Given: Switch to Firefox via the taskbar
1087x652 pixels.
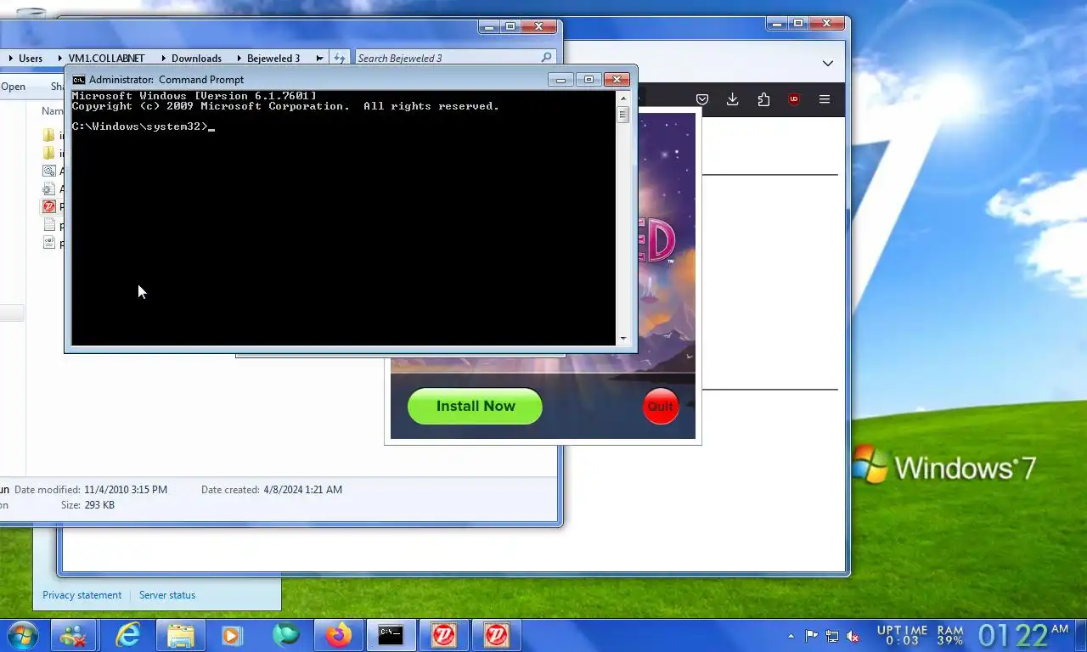Looking at the screenshot, I should [338, 635].
